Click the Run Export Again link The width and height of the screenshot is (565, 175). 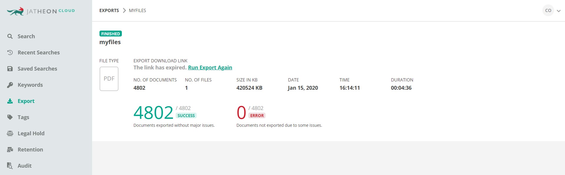(x=210, y=67)
